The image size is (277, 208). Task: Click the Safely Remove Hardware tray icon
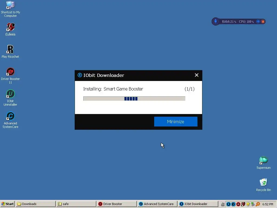[x=253, y=204]
